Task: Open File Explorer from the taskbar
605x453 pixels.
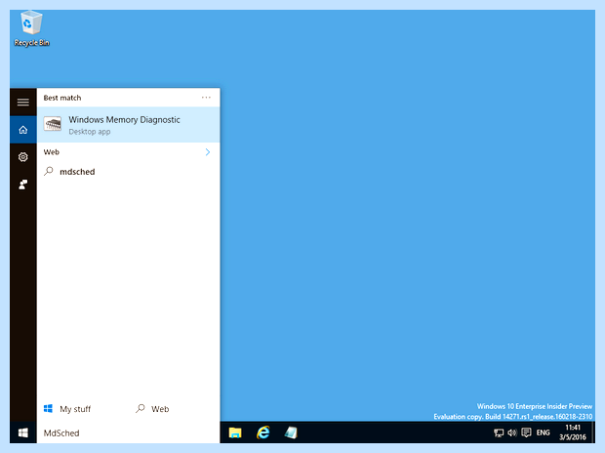Action: click(235, 432)
